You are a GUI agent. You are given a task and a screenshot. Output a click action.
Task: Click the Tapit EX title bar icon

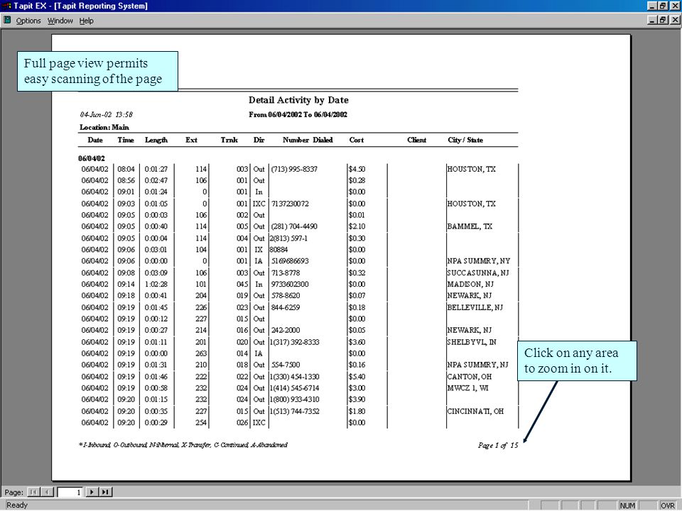click(6, 6)
